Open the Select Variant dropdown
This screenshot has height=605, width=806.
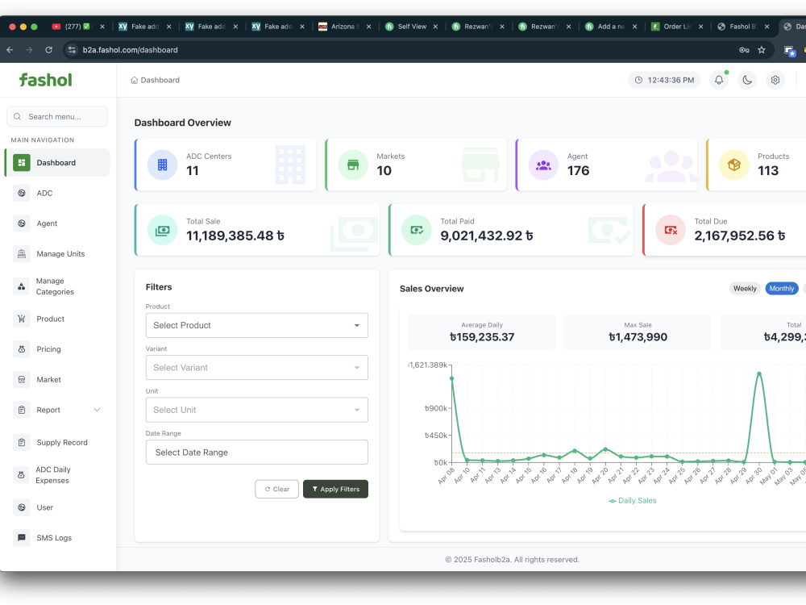click(256, 367)
